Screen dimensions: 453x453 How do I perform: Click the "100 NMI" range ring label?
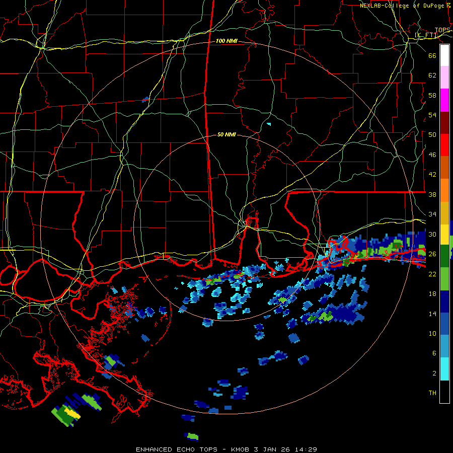[226, 41]
